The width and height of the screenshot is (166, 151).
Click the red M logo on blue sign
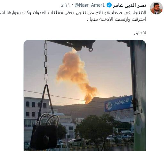(109, 106)
